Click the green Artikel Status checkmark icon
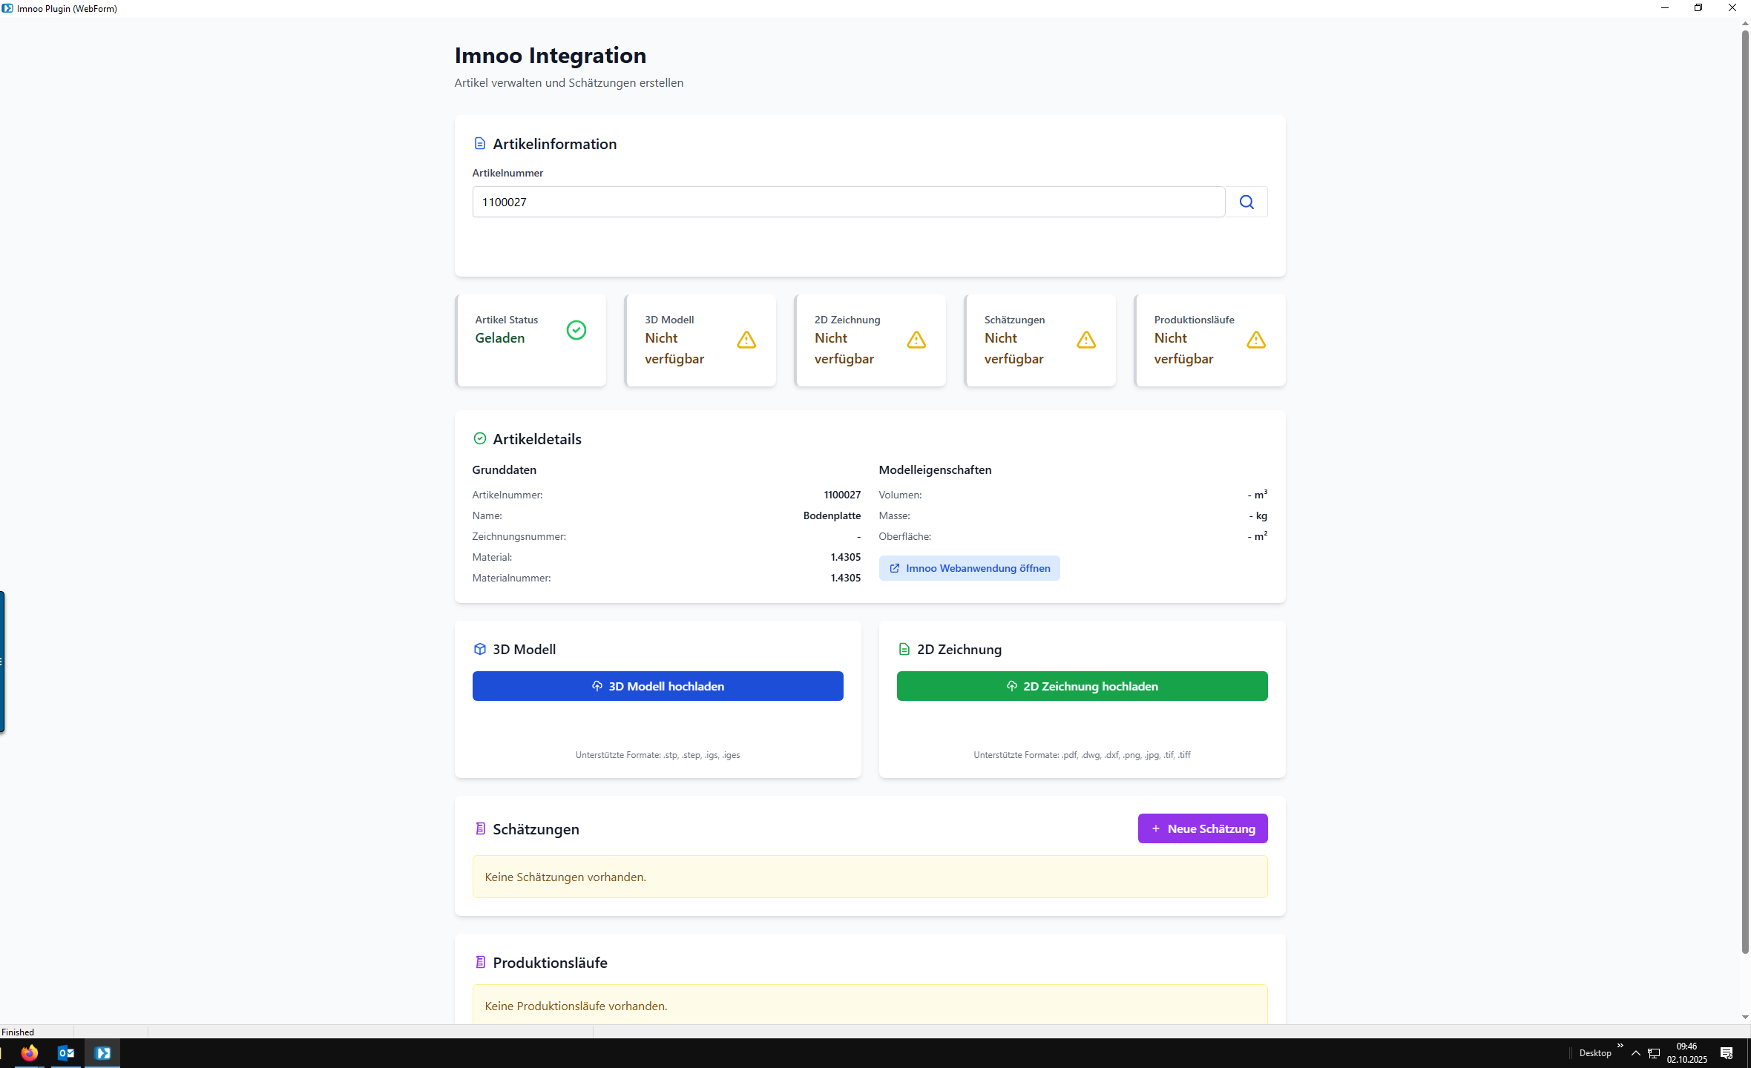 point(576,330)
